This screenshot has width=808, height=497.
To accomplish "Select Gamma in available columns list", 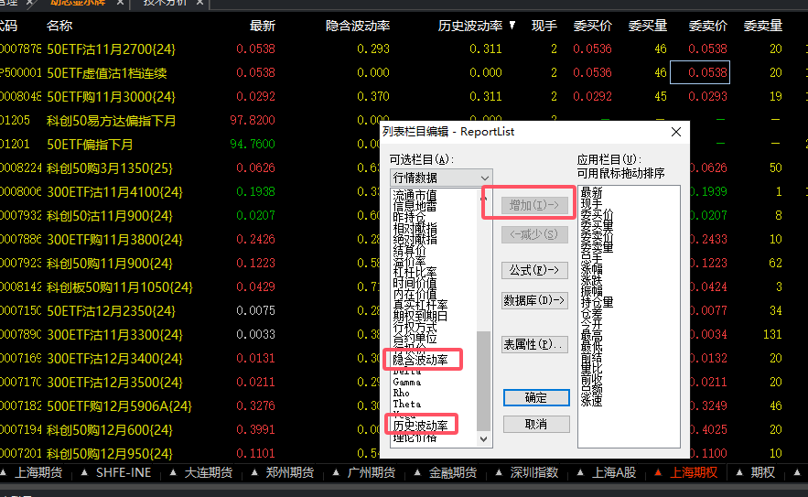I will [x=407, y=382].
